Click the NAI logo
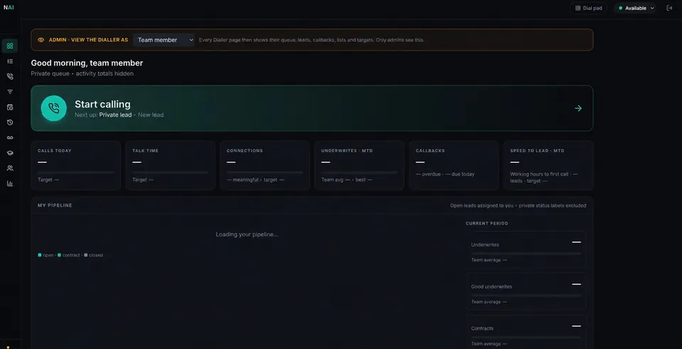This screenshot has height=349, width=682. 9,8
